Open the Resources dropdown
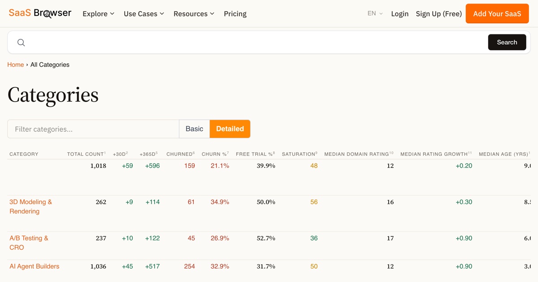The height and width of the screenshot is (282, 538). click(194, 14)
